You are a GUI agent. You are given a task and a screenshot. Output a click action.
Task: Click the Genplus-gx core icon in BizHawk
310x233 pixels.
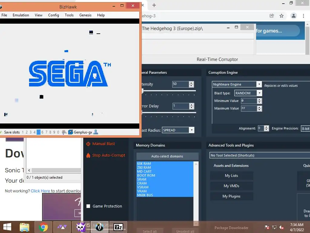[71, 132]
